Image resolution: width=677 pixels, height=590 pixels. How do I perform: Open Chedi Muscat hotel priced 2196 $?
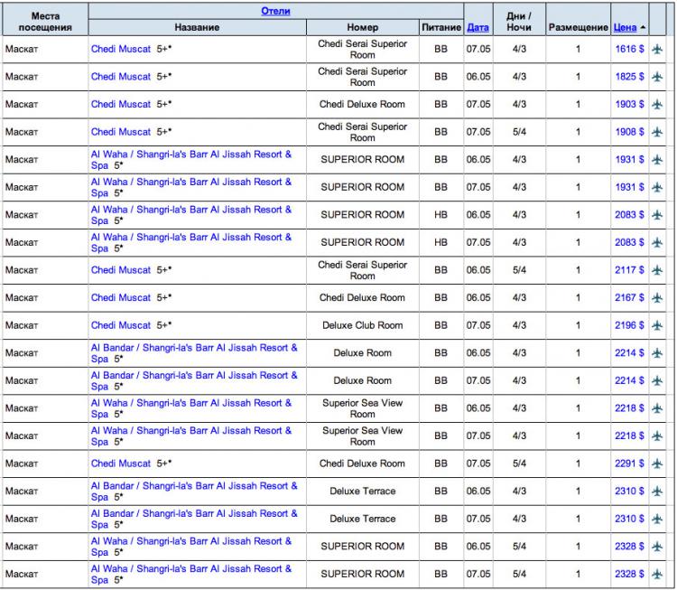tap(121, 325)
